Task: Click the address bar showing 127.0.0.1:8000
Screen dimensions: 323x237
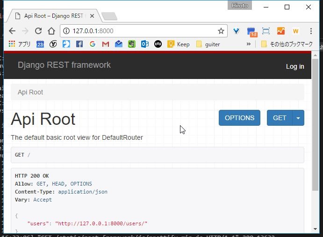Action: coord(140,31)
